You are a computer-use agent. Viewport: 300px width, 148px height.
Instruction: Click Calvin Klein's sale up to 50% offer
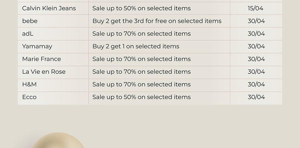click(x=142, y=8)
